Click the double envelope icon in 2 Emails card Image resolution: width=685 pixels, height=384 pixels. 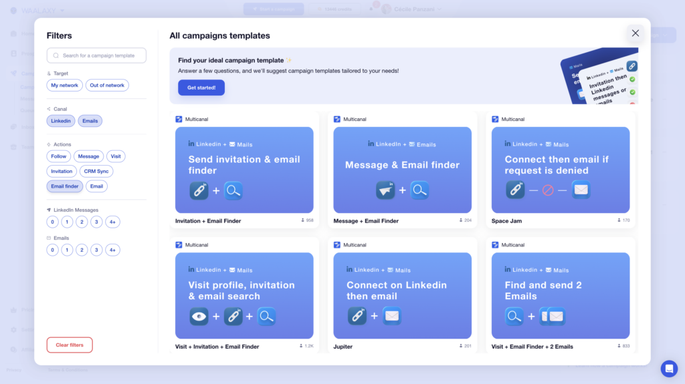coord(553,317)
